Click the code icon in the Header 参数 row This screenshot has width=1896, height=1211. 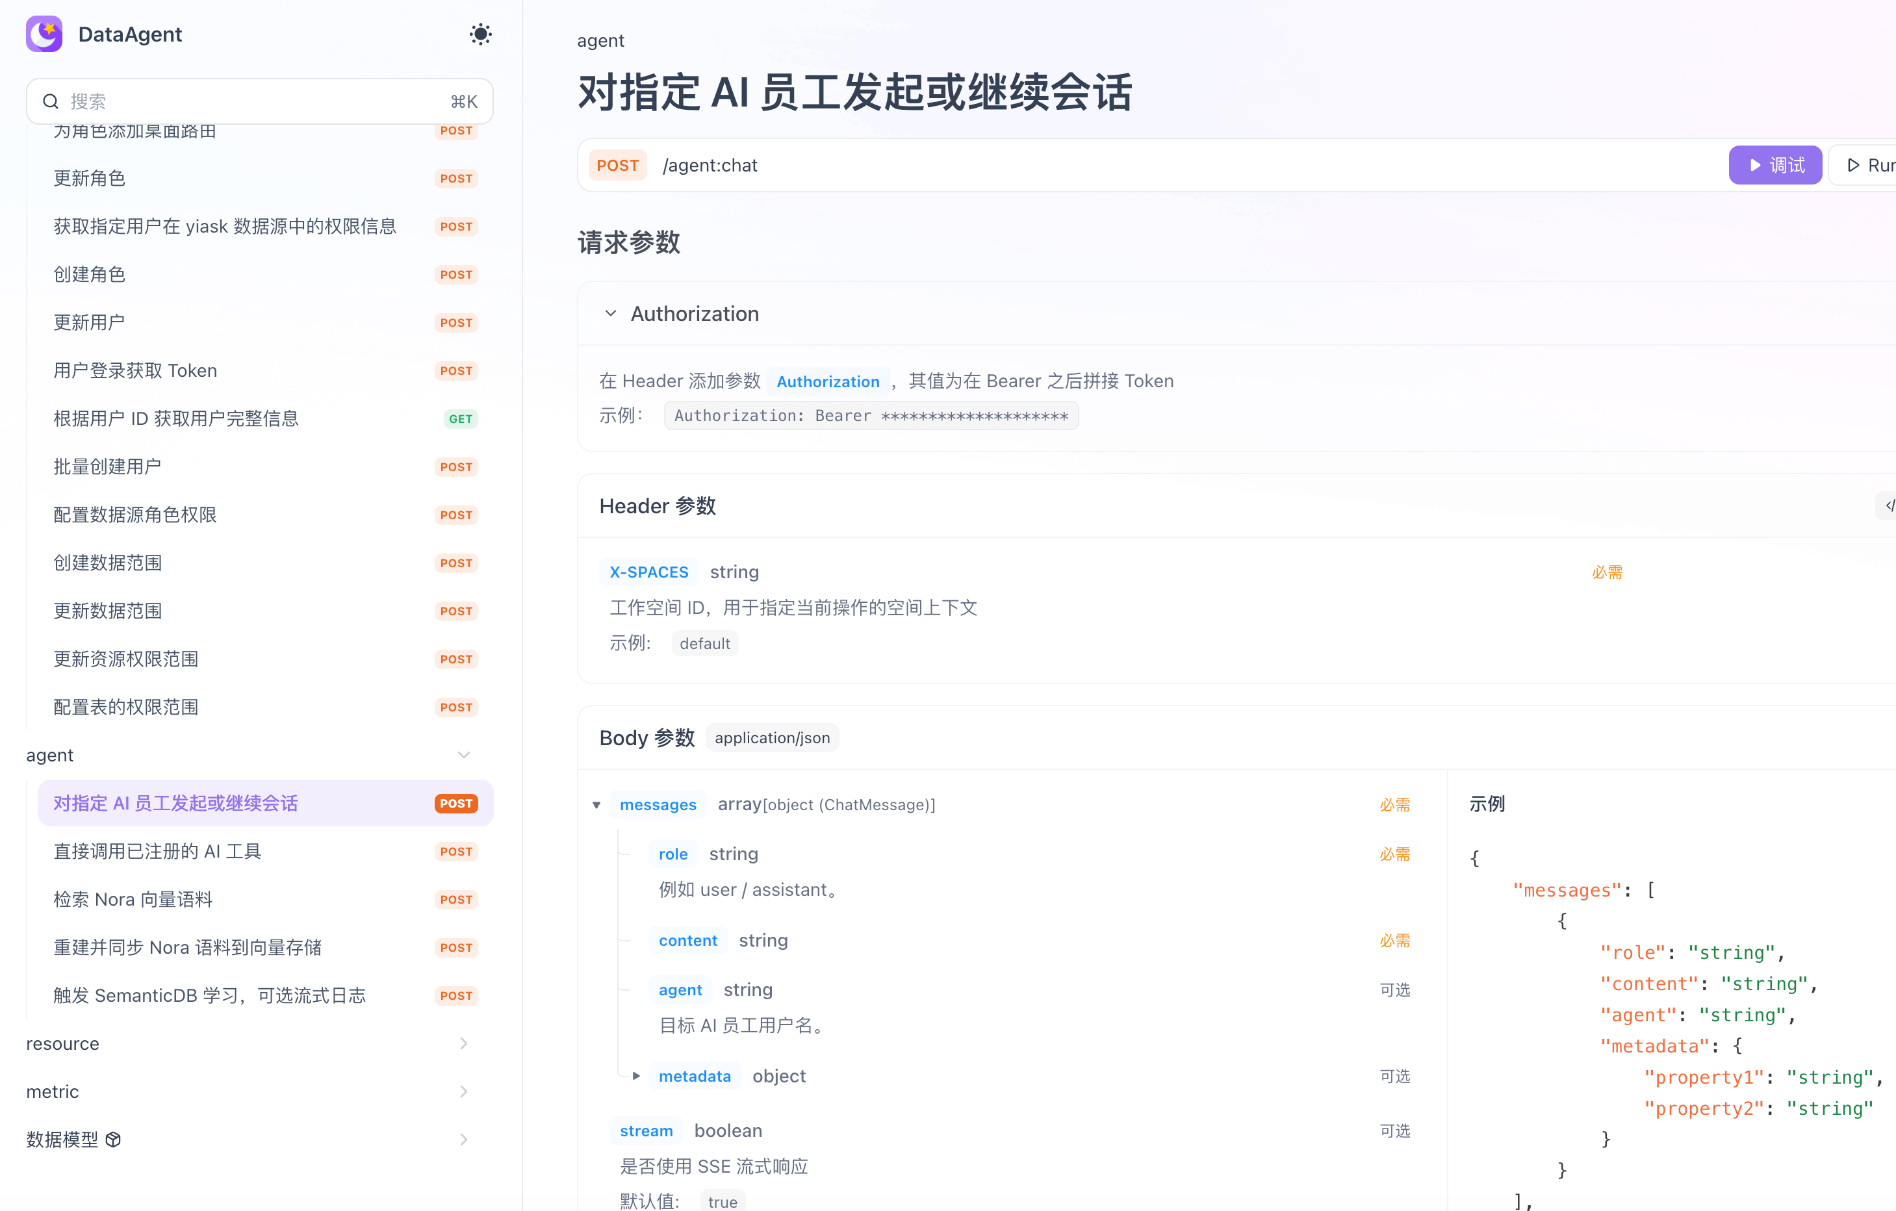(1889, 505)
